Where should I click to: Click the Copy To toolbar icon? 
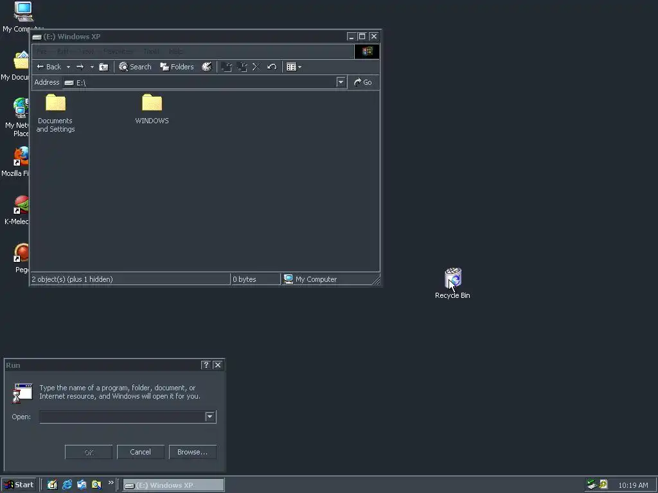coord(242,67)
